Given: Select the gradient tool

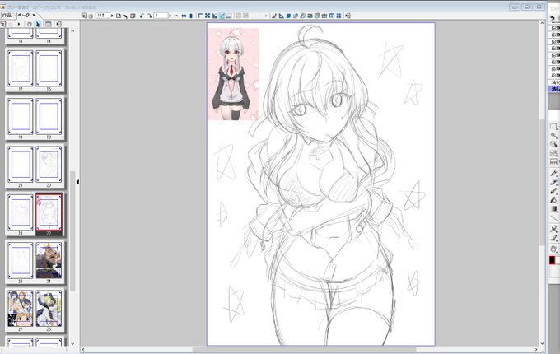Looking at the screenshot, I should click(x=553, y=209).
